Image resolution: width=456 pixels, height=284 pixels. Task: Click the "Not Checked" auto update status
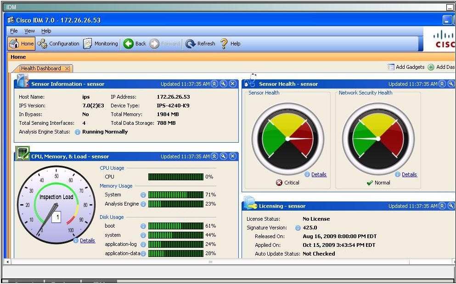pyautogui.click(x=319, y=254)
